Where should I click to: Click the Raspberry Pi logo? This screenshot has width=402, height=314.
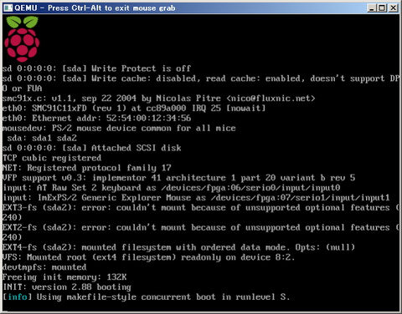click(x=22, y=39)
